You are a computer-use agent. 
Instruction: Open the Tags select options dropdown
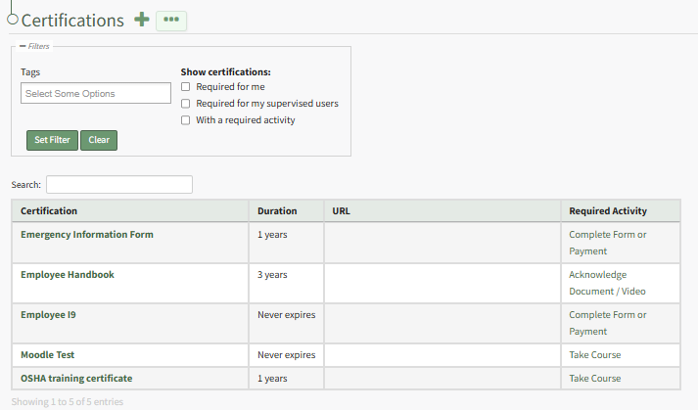(96, 94)
